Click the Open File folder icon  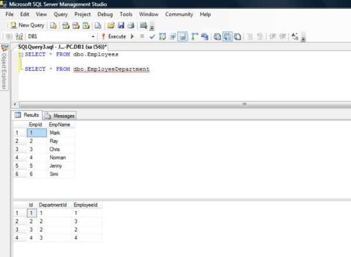[x=111, y=25]
